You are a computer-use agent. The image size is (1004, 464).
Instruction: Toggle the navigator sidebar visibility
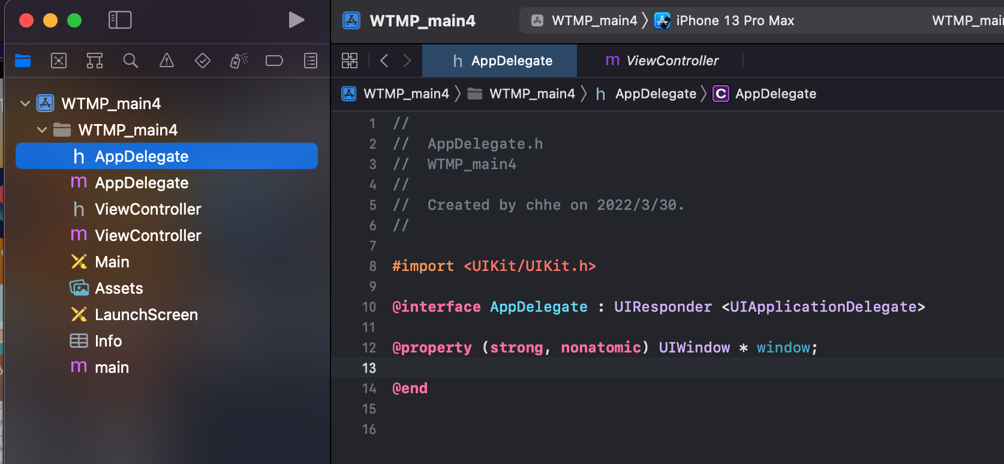pyautogui.click(x=120, y=20)
